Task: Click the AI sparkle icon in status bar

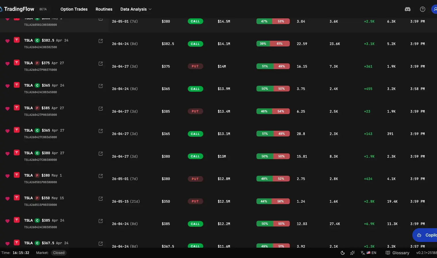Action: 352,253
